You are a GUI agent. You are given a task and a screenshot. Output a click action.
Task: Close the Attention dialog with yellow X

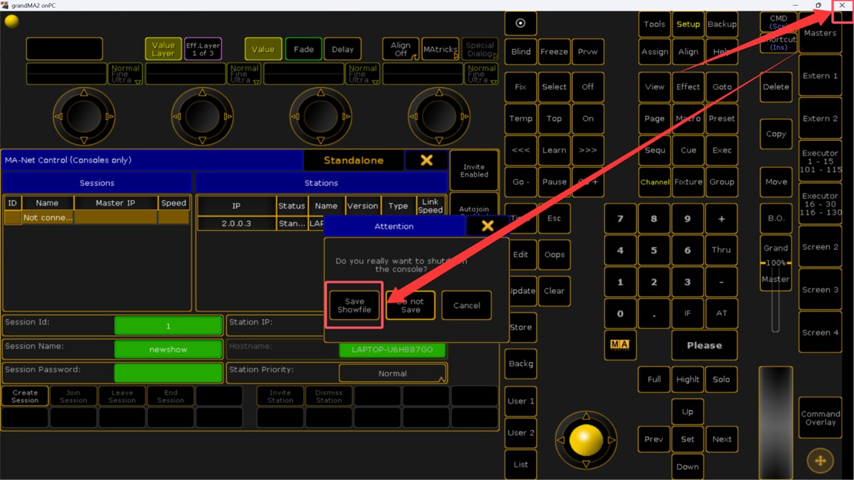click(x=487, y=226)
